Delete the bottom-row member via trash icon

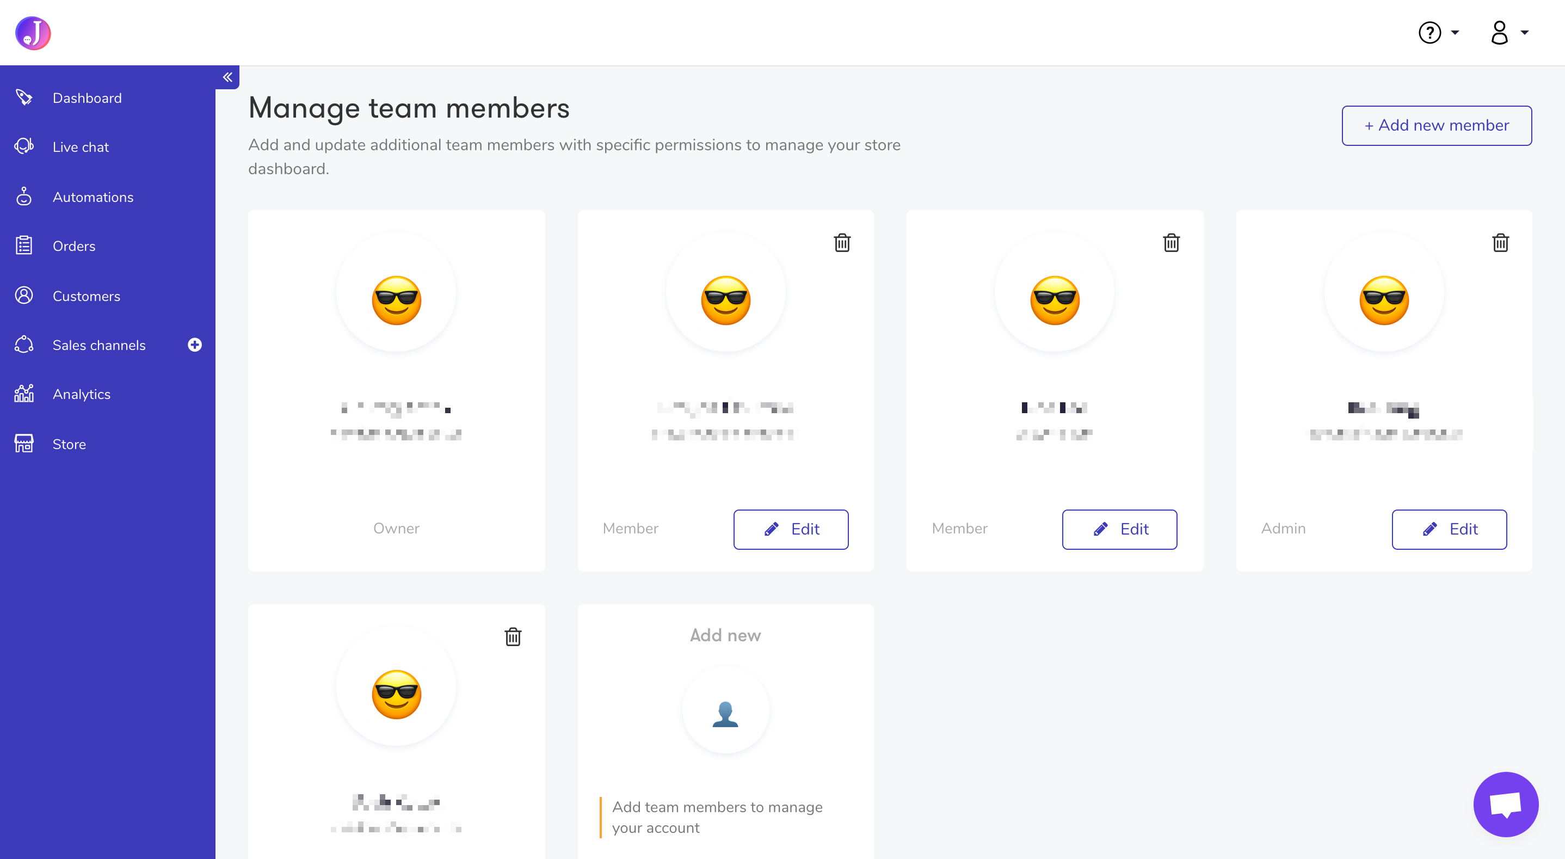(x=513, y=637)
